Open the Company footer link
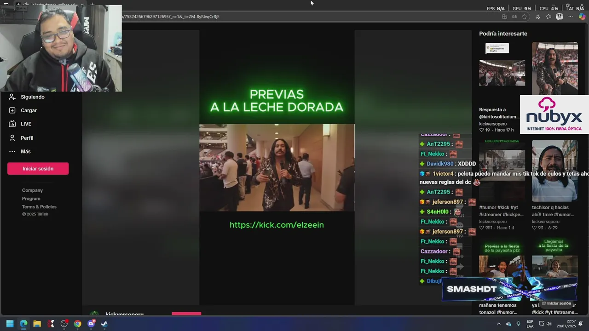Image resolution: width=589 pixels, height=331 pixels. tap(32, 190)
